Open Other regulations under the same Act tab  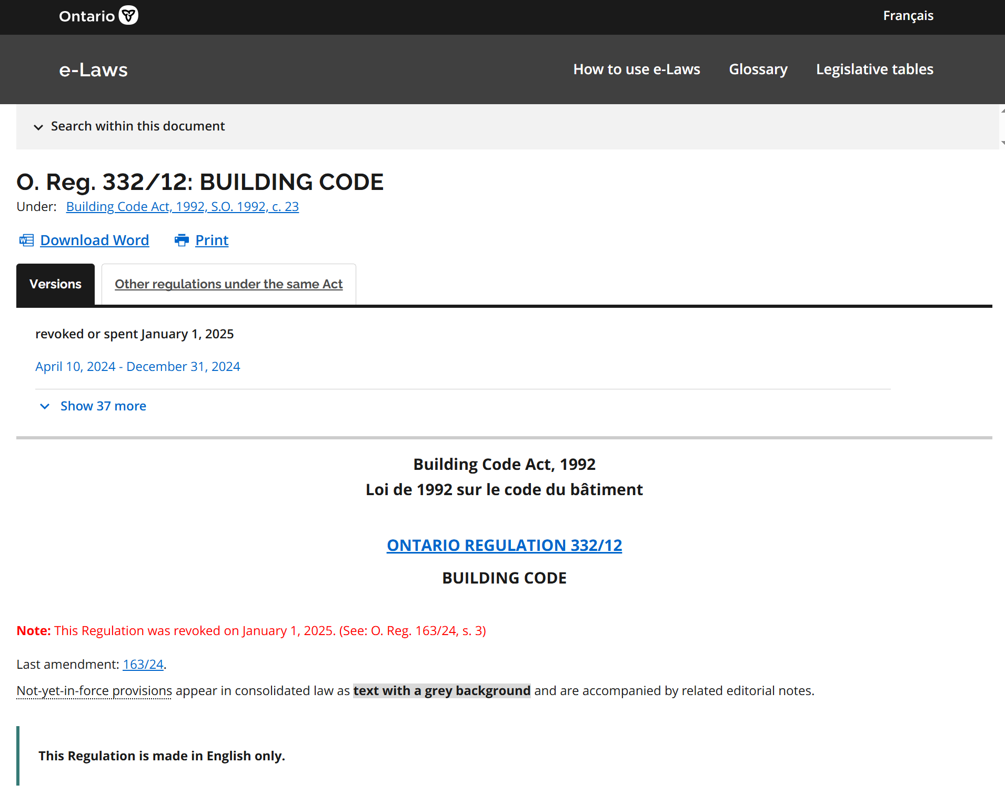tap(228, 284)
